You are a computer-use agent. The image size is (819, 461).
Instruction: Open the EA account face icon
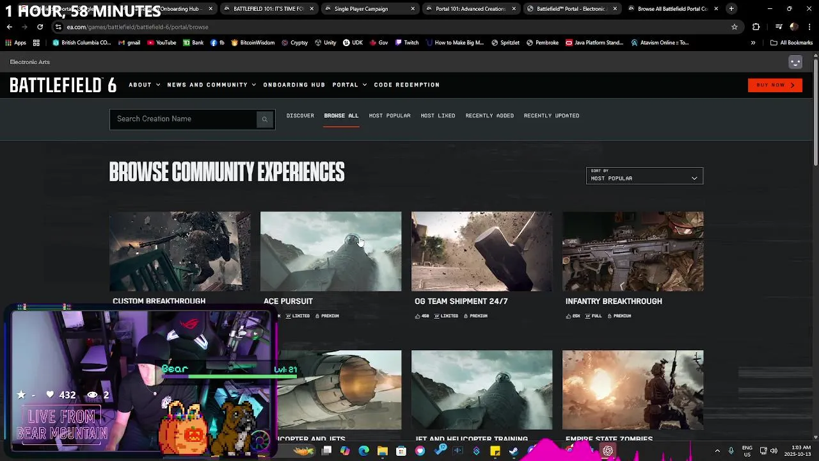tap(795, 62)
